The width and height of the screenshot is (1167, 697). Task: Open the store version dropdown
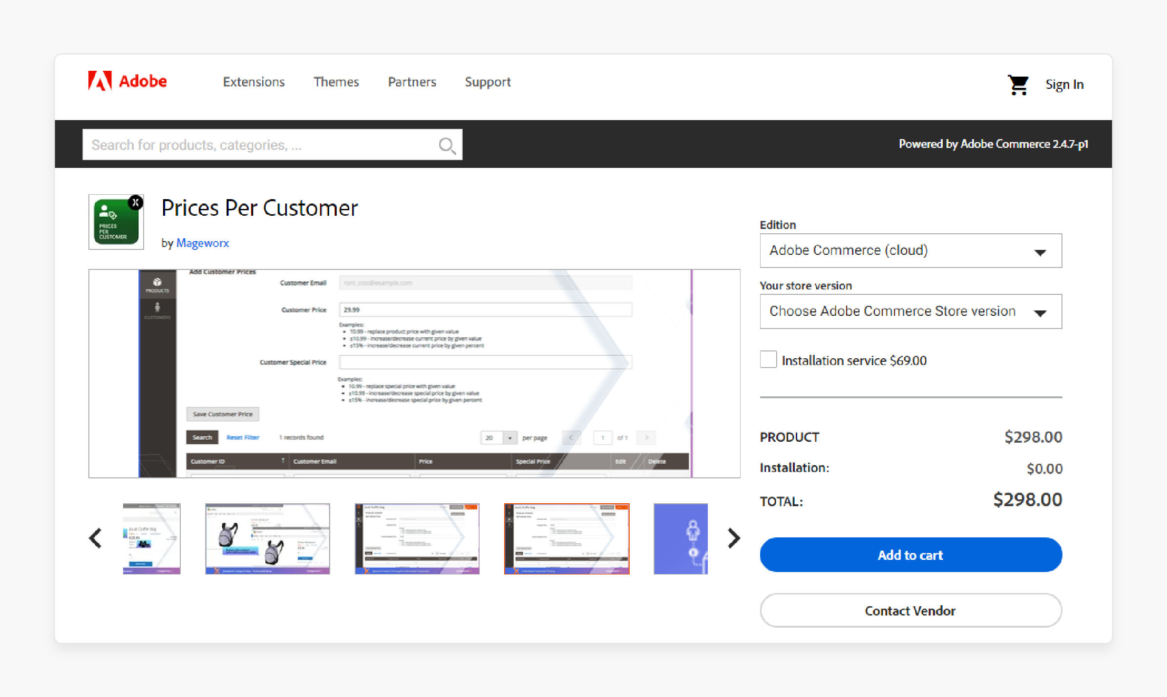(x=911, y=311)
